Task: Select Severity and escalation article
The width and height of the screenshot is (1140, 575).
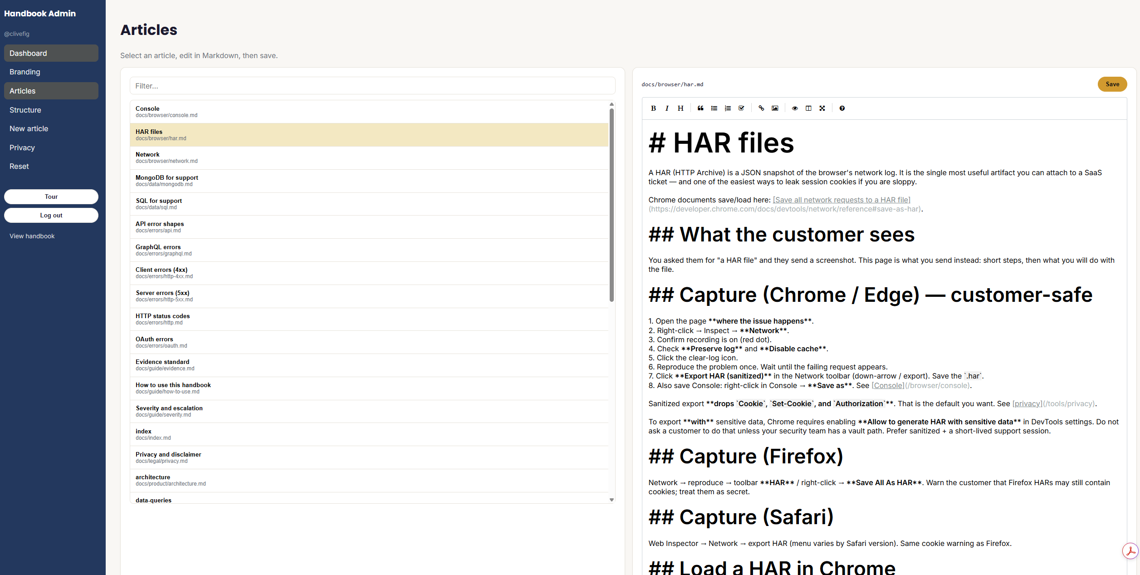Action: (369, 411)
